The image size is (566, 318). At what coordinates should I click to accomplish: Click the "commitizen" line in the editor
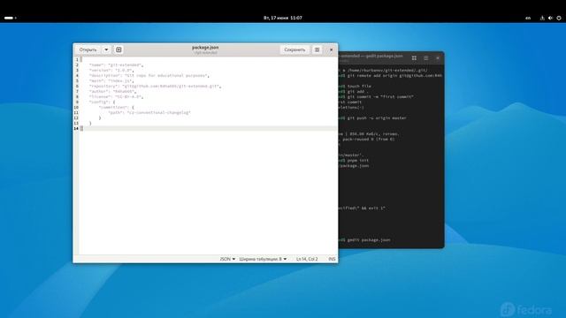(x=116, y=108)
